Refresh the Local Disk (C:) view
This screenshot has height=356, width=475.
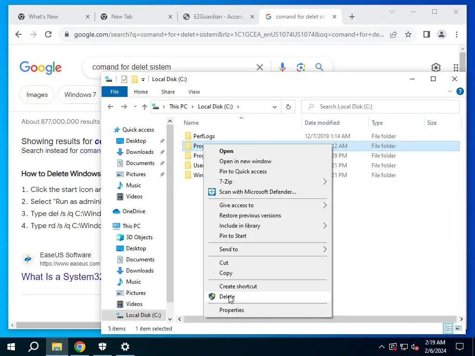[x=289, y=107]
